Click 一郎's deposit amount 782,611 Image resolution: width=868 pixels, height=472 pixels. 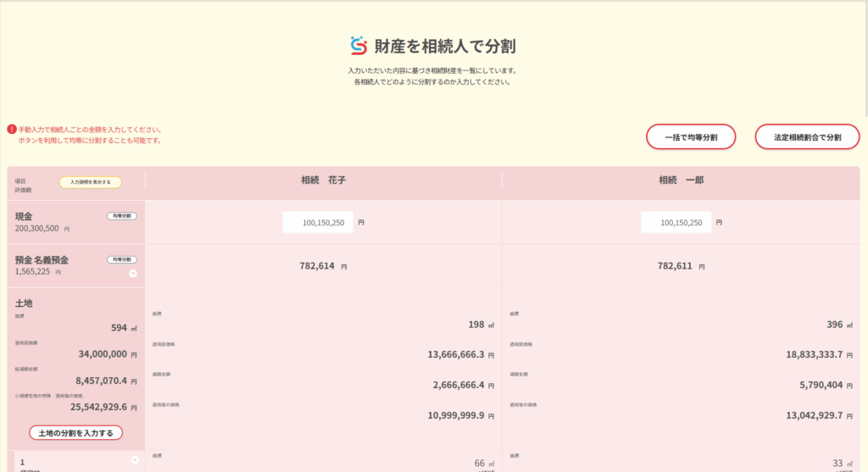pyautogui.click(x=675, y=266)
